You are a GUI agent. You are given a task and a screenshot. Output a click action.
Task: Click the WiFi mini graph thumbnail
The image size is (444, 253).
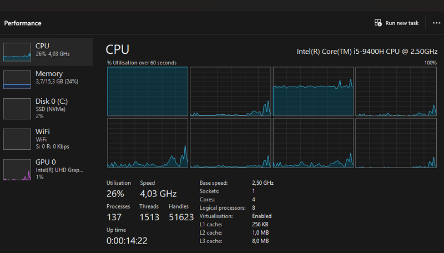click(x=17, y=139)
